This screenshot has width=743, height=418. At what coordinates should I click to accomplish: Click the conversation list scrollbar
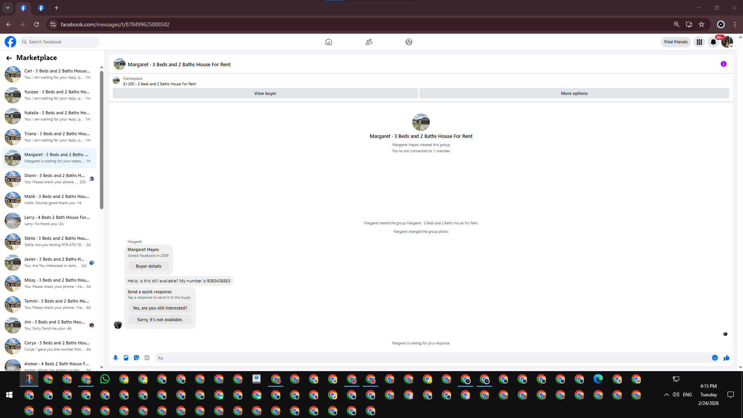point(101,139)
